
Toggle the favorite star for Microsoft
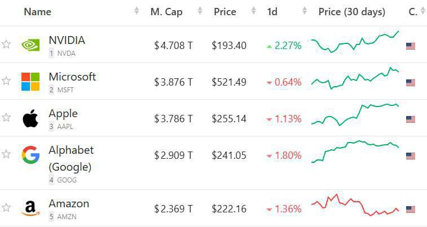(6, 81)
